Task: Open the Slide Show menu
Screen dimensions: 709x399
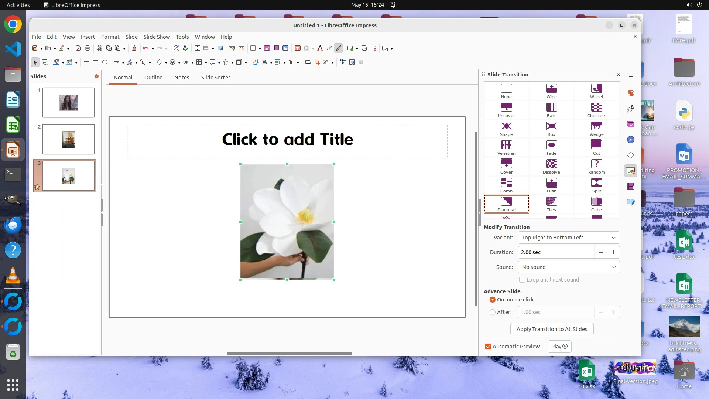Action: click(x=157, y=37)
